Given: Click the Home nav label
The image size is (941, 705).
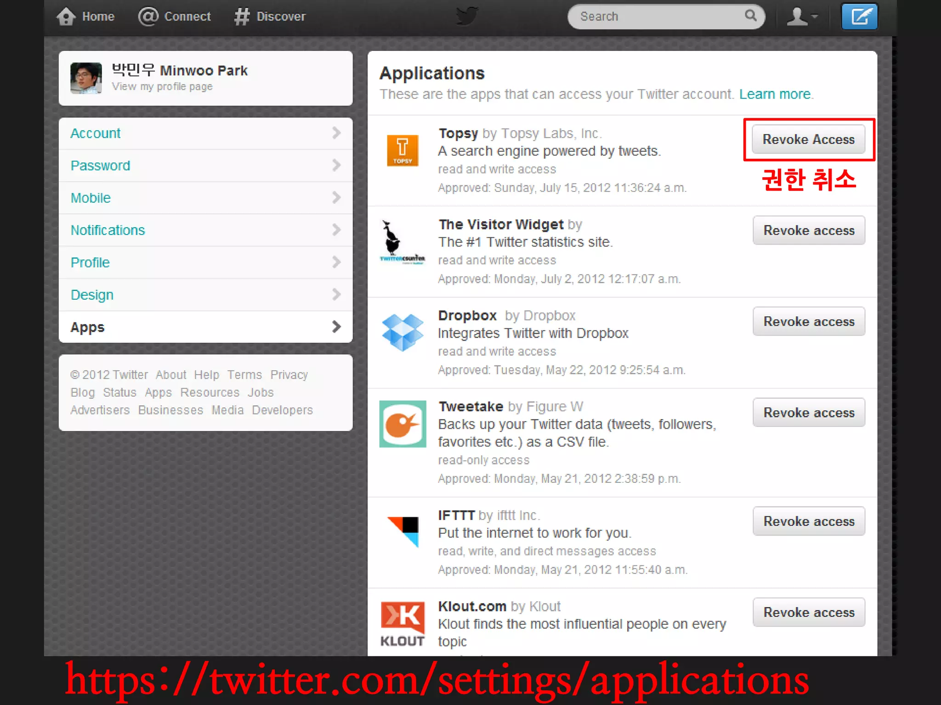Looking at the screenshot, I should (x=98, y=17).
